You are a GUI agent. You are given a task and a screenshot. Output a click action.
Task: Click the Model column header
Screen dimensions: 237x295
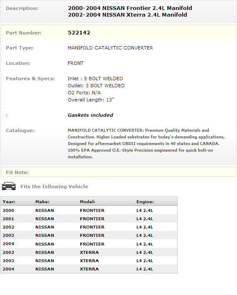[x=88, y=202]
